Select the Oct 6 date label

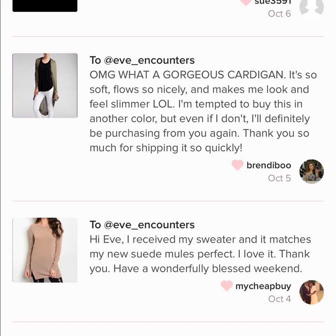[x=280, y=14]
